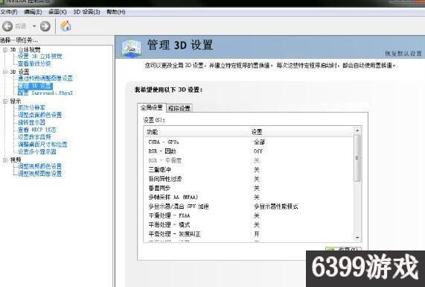
Task: Open 旋转显示器 task
Action: click(31, 122)
